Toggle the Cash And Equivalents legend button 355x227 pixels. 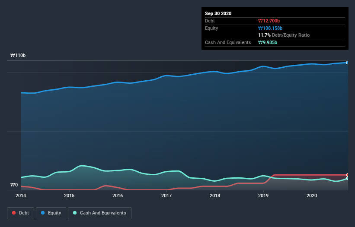pyautogui.click(x=99, y=213)
